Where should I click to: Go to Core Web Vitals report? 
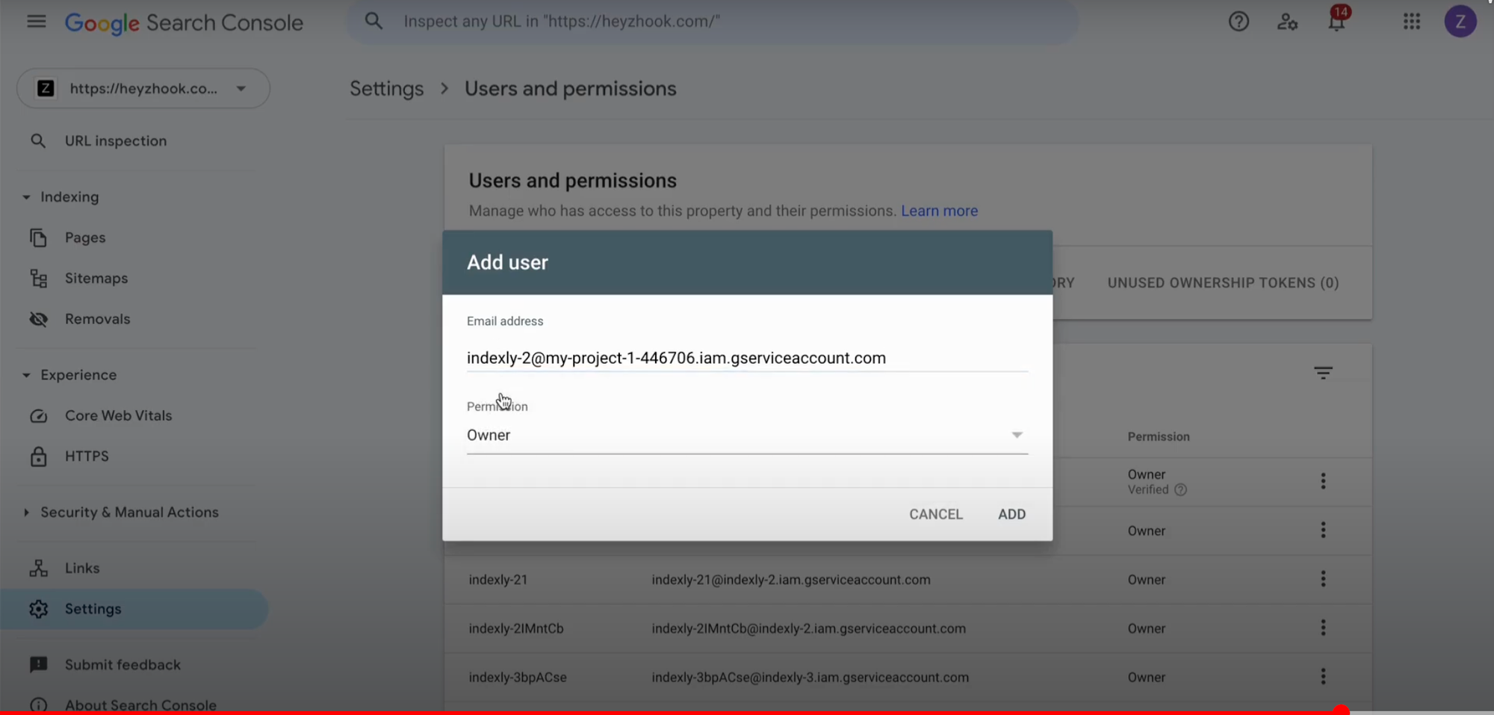[x=118, y=415]
